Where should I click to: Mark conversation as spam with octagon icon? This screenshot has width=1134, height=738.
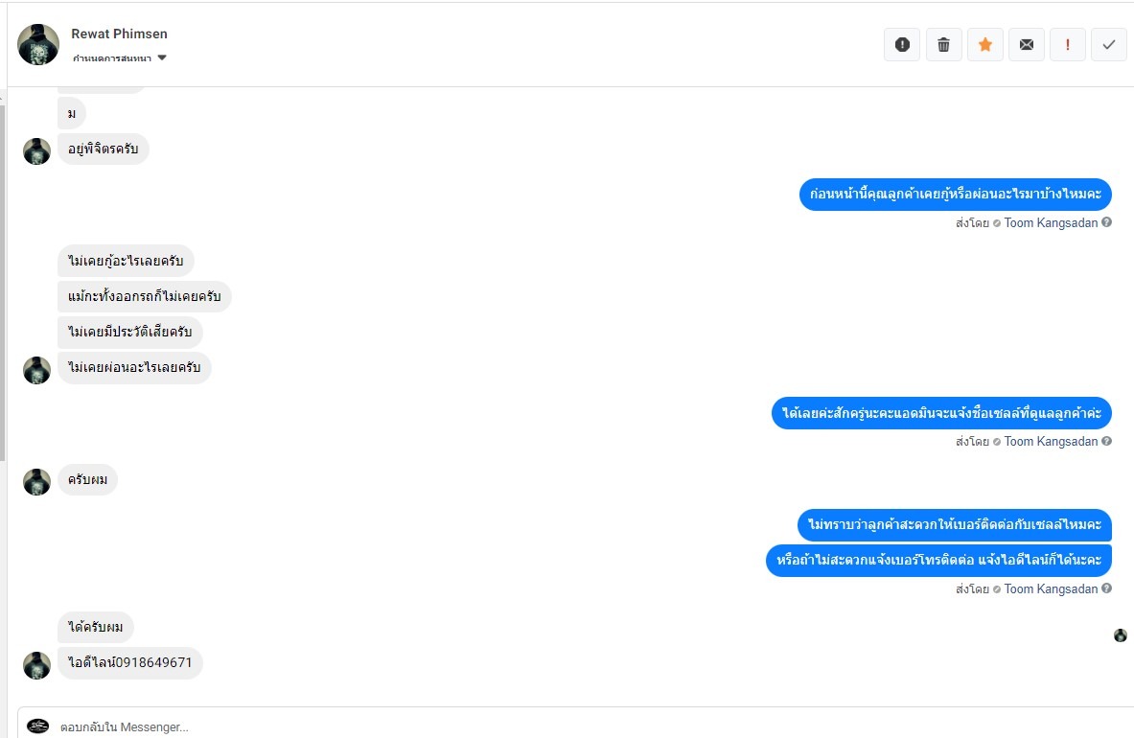902,44
